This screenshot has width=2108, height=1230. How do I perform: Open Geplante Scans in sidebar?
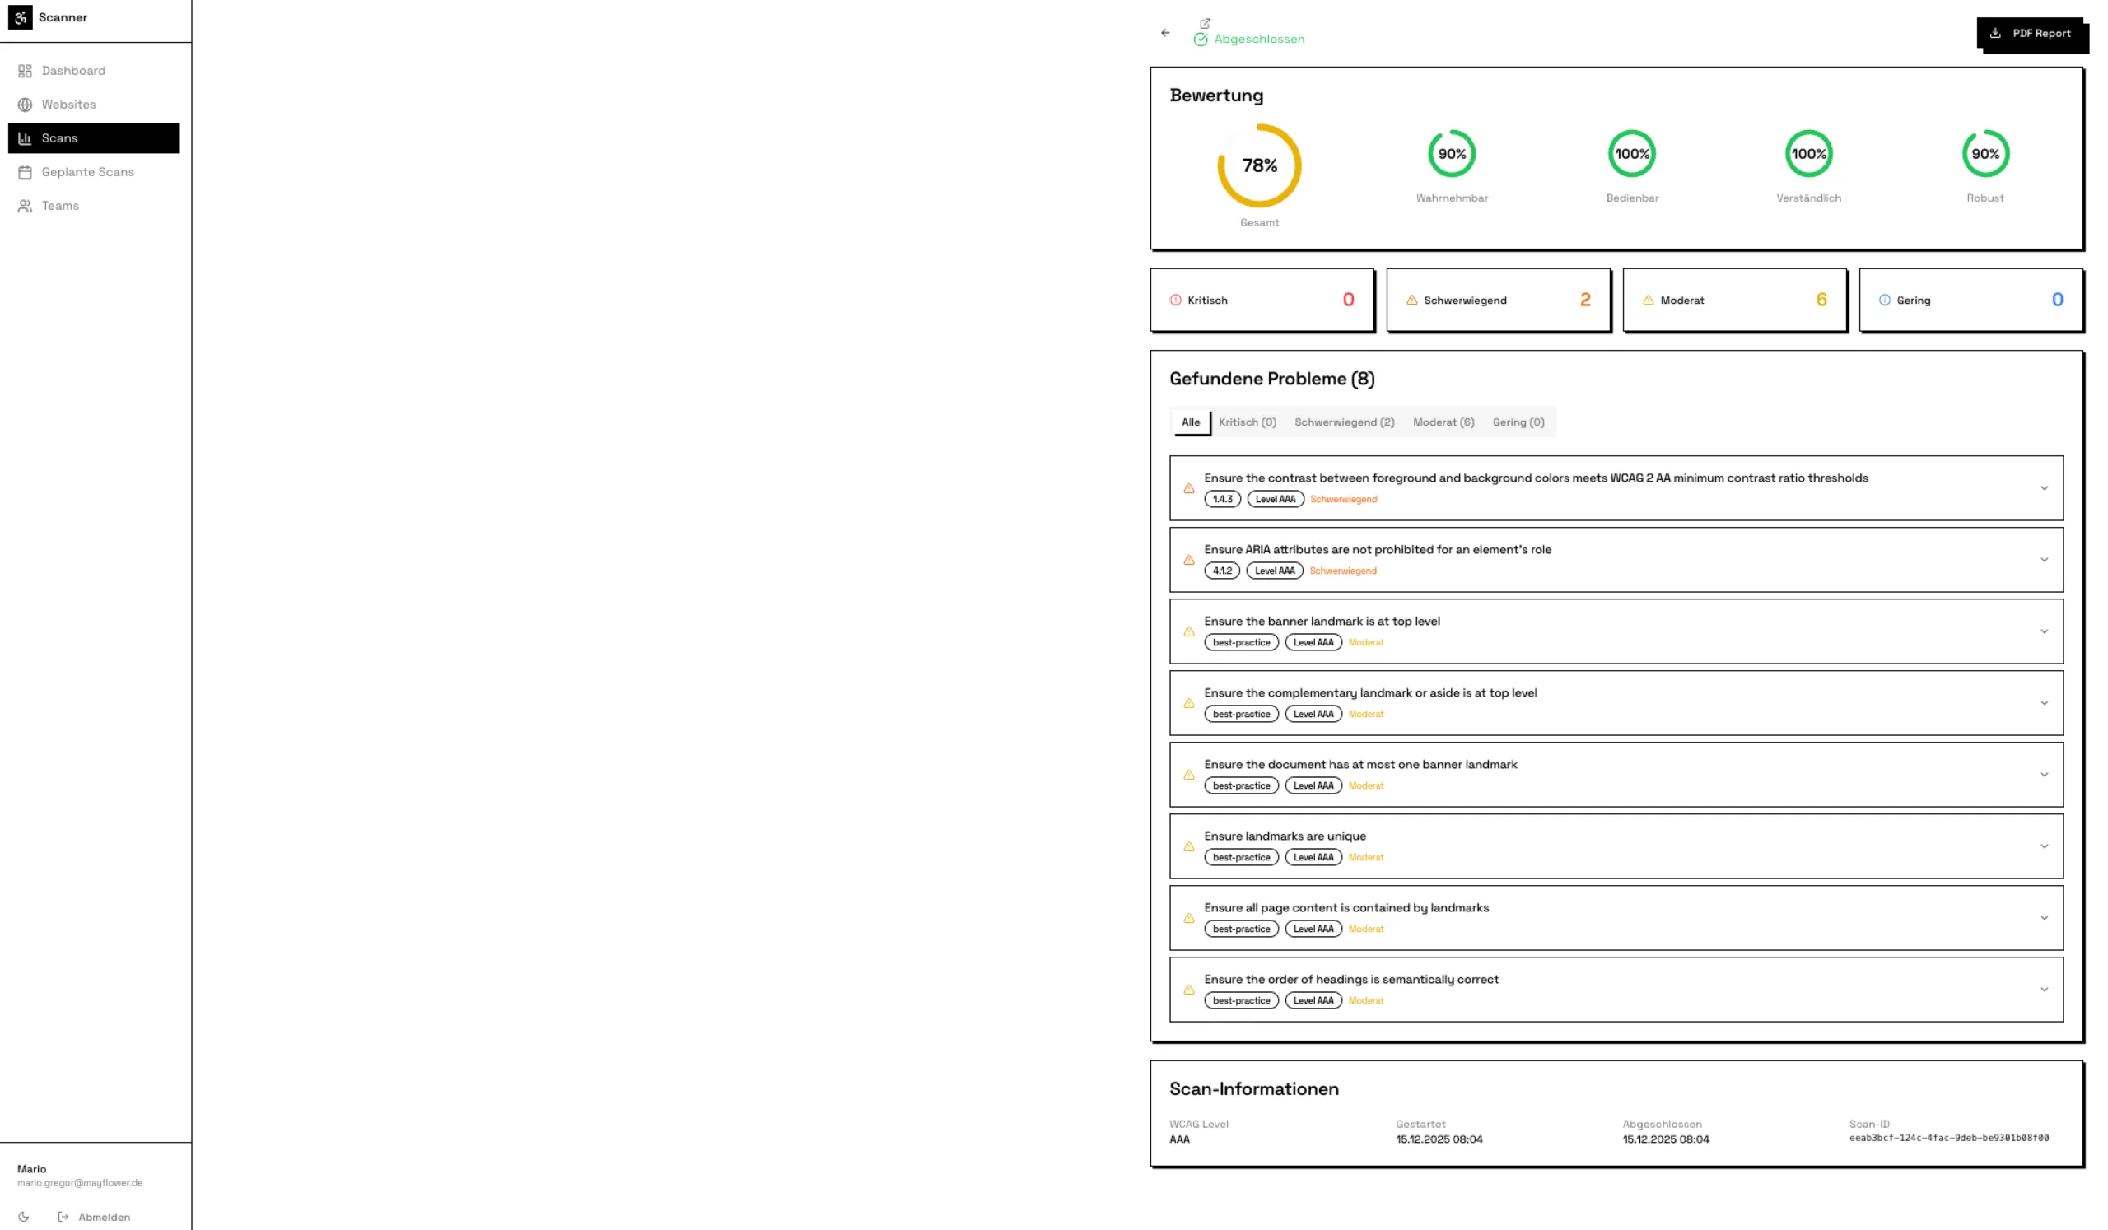tap(87, 171)
